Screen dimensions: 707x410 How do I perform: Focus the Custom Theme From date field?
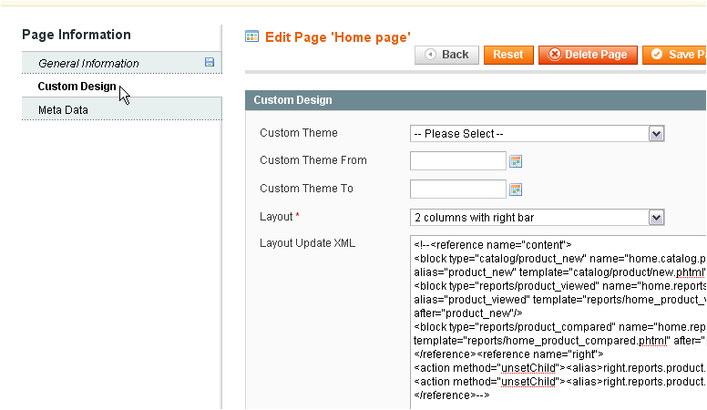[457, 161]
